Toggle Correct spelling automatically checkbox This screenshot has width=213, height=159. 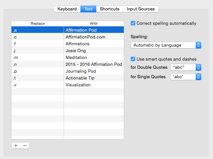click(x=133, y=23)
